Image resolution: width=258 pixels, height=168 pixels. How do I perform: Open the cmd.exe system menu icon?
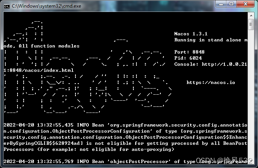coord(7,6)
